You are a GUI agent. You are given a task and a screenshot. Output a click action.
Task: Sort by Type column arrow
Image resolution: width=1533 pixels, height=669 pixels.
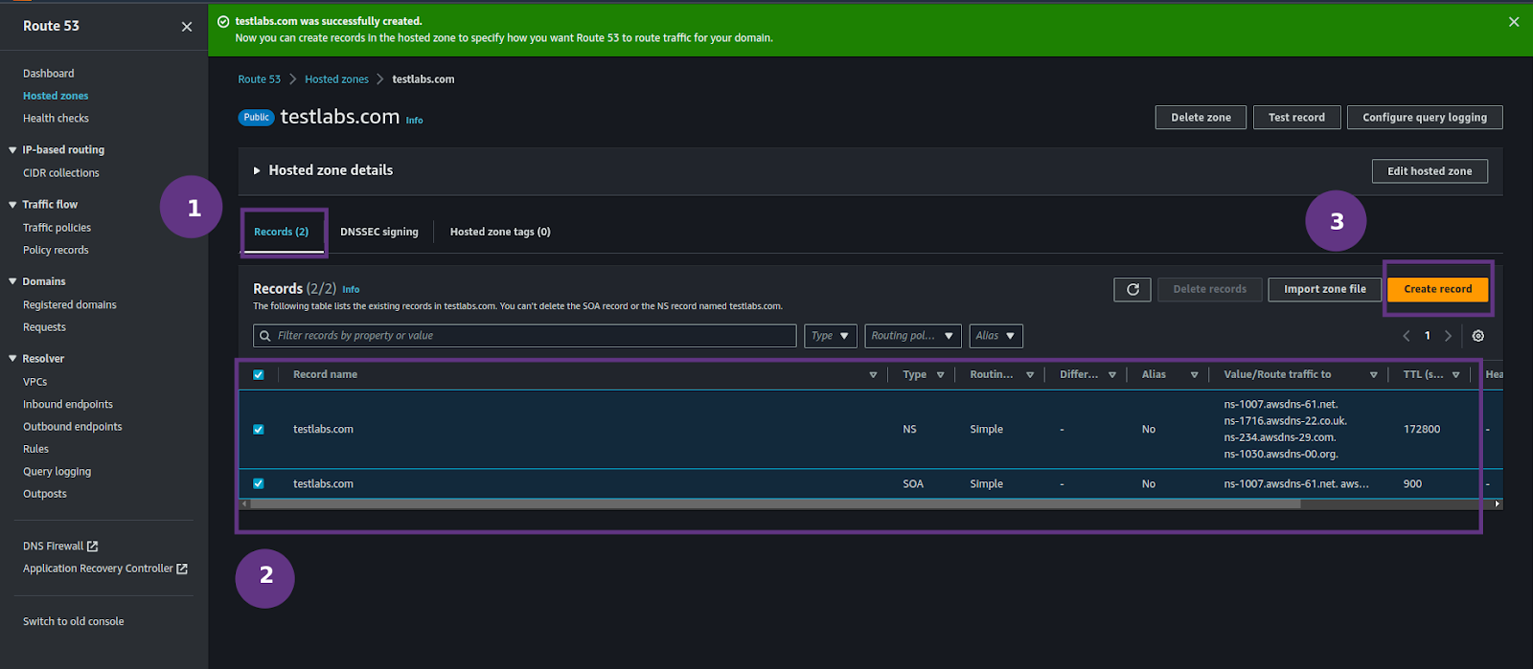click(940, 375)
